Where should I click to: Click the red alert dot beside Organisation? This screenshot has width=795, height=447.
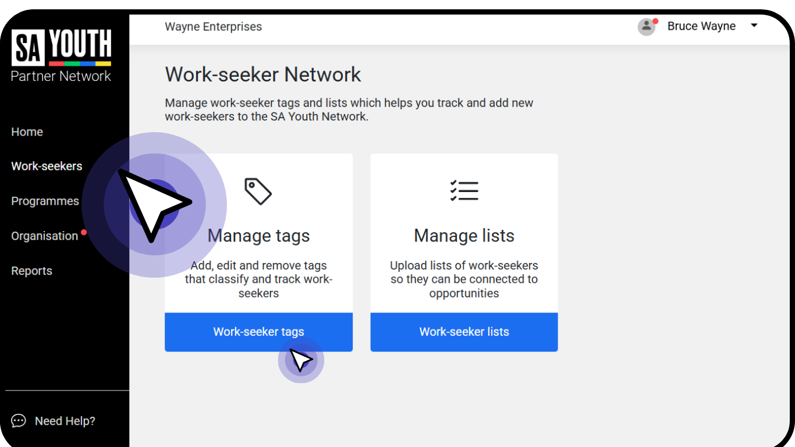tap(83, 231)
